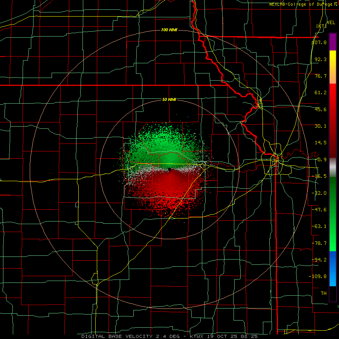This screenshot has width=339, height=339.
Task: Select the -0.9 velocity scale value
Action: [x=321, y=160]
